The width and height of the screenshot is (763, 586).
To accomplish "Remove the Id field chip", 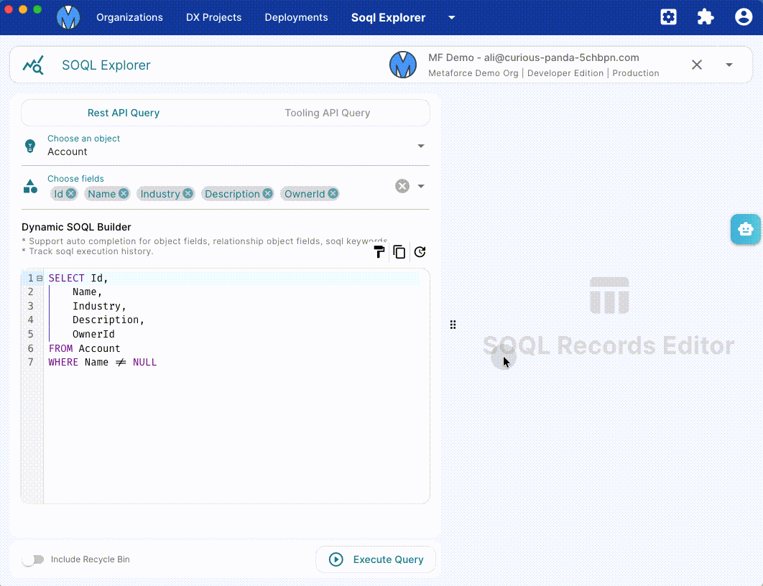I will [71, 194].
